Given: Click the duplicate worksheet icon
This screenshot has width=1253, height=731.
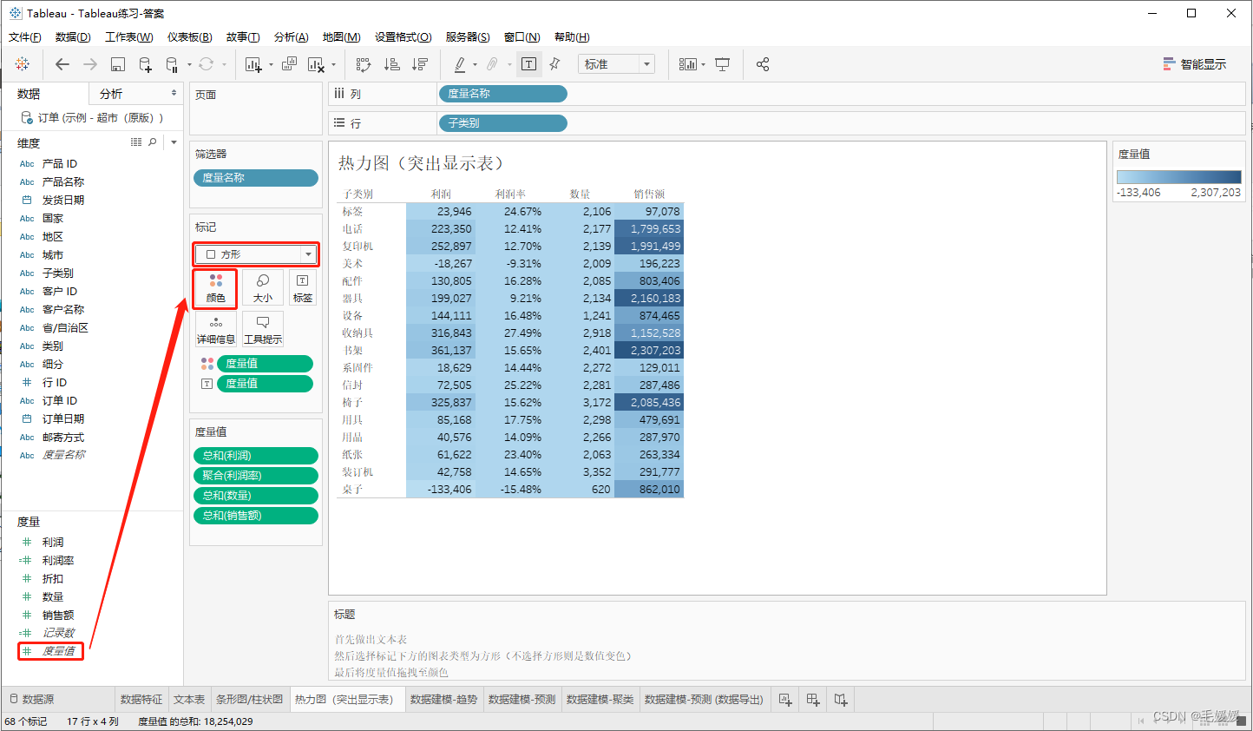Looking at the screenshot, I should point(289,64).
